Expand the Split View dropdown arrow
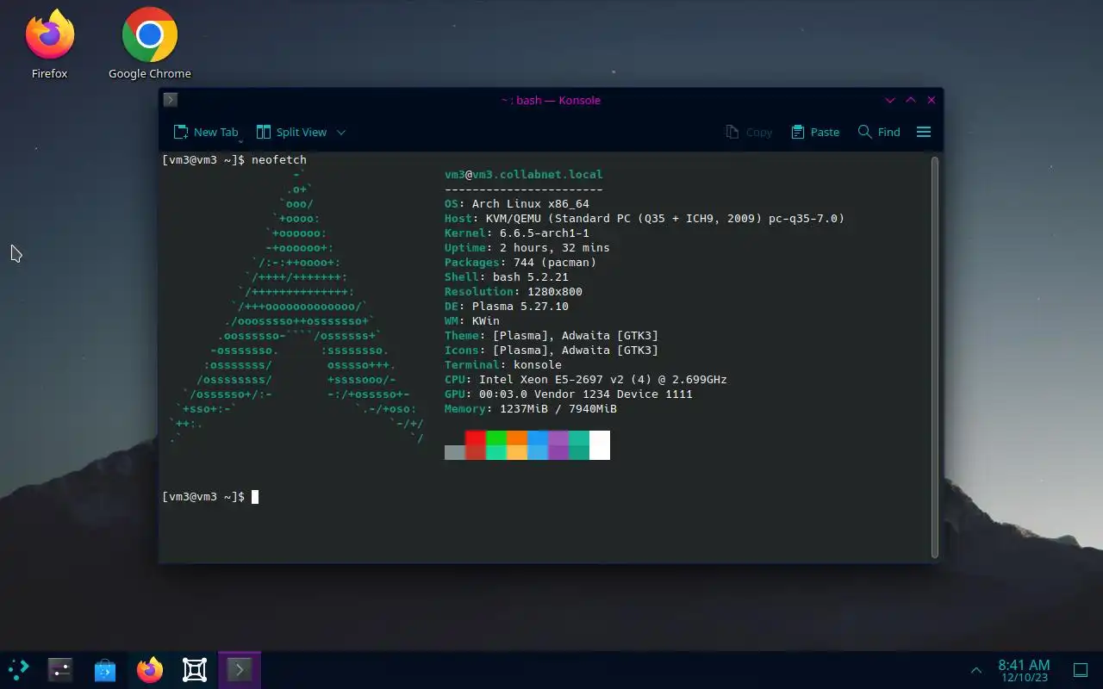 [341, 132]
